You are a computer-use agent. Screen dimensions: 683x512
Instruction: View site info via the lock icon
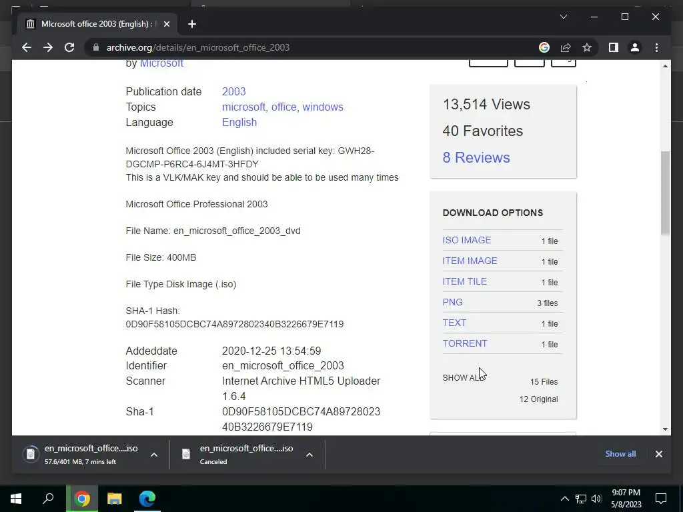(x=96, y=47)
